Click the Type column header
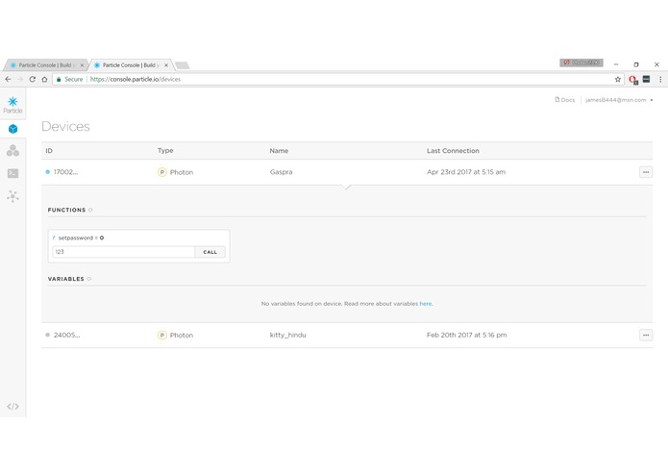 click(165, 151)
